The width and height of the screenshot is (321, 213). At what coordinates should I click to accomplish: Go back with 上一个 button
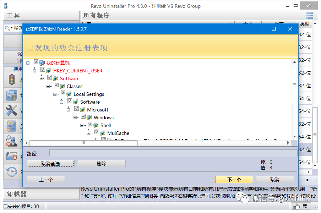[46, 180]
